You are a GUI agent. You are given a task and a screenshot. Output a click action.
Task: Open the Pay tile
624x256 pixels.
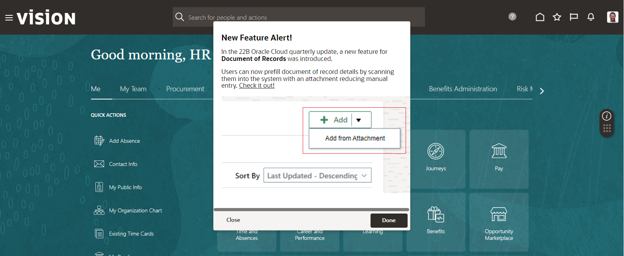click(499, 159)
